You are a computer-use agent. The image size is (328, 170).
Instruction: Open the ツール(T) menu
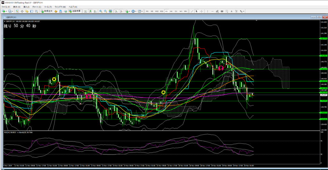tap(48, 7)
